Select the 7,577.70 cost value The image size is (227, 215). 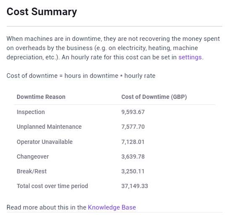(x=133, y=127)
